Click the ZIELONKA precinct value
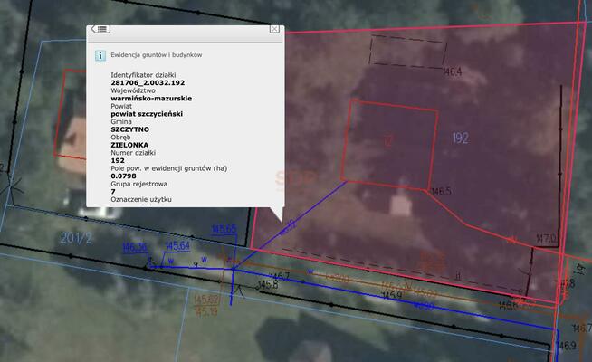Viewport: 592px width, 362px height. pyautogui.click(x=129, y=145)
